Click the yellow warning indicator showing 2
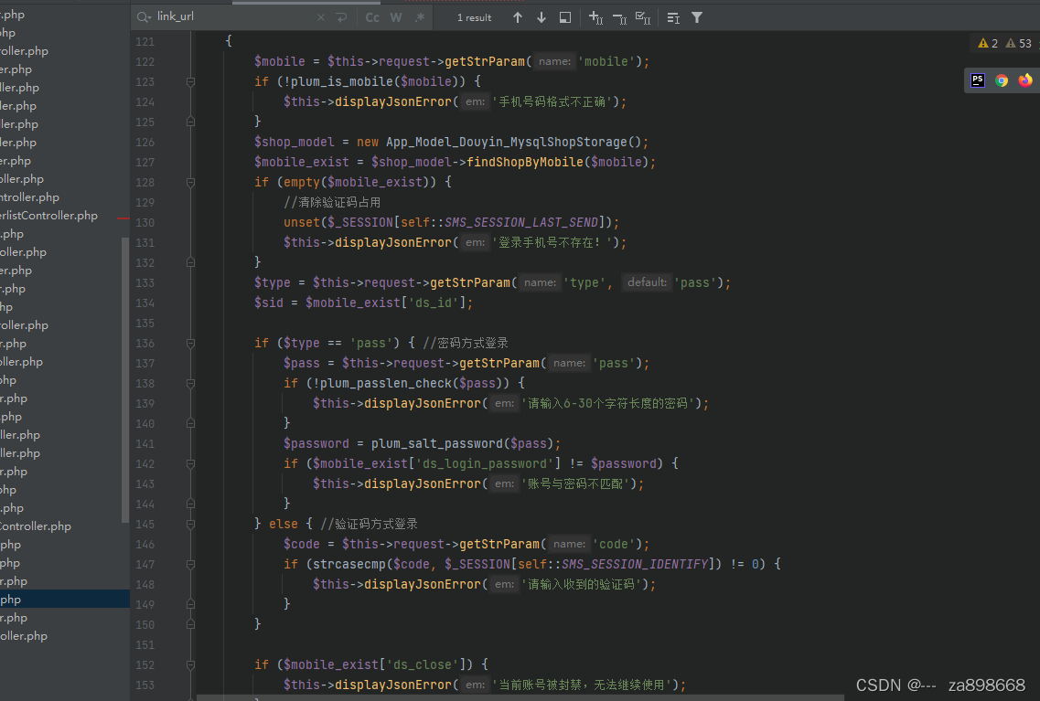 coord(988,43)
